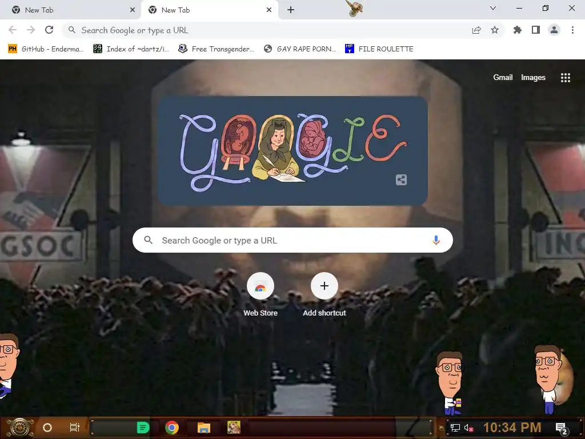Open the notification center with 2 alerts
Viewport: 585px width, 439px height.
click(562, 428)
